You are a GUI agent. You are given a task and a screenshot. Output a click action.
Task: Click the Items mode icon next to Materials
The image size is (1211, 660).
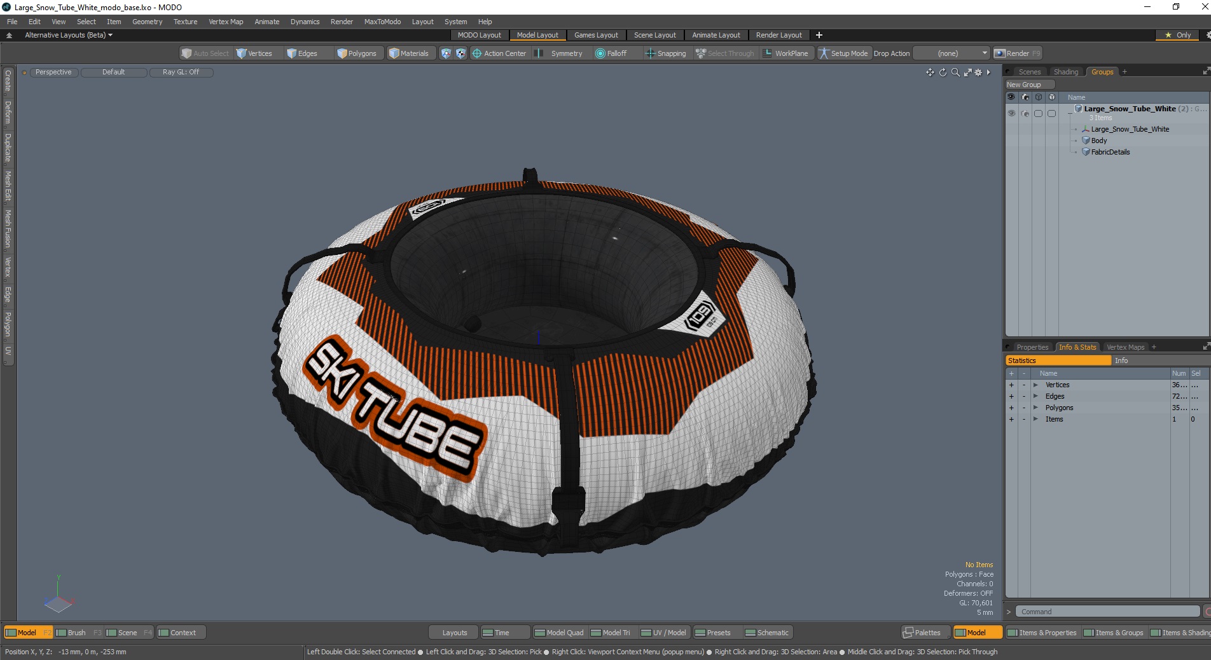point(446,53)
